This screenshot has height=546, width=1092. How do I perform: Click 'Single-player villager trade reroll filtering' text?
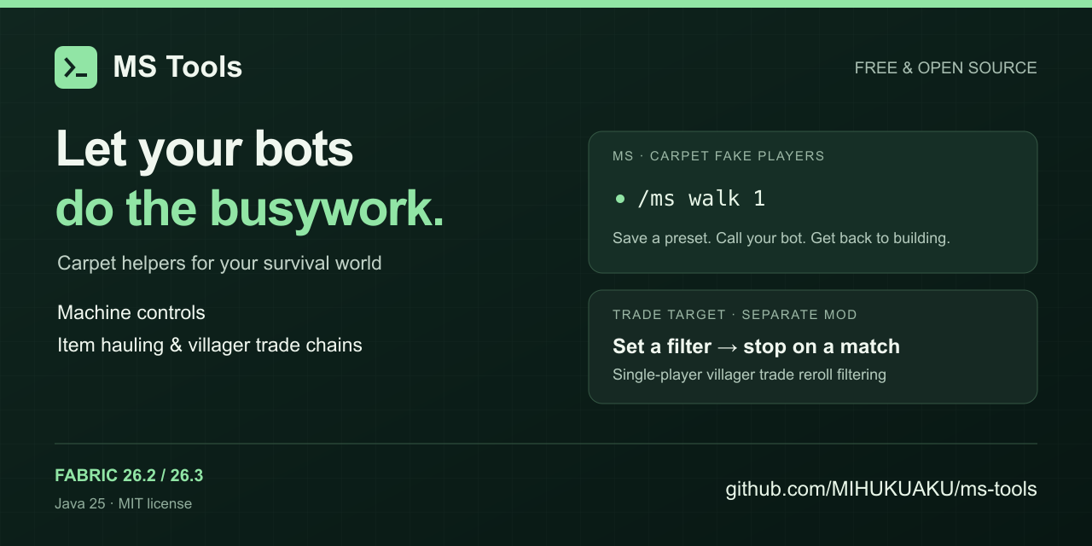(749, 375)
